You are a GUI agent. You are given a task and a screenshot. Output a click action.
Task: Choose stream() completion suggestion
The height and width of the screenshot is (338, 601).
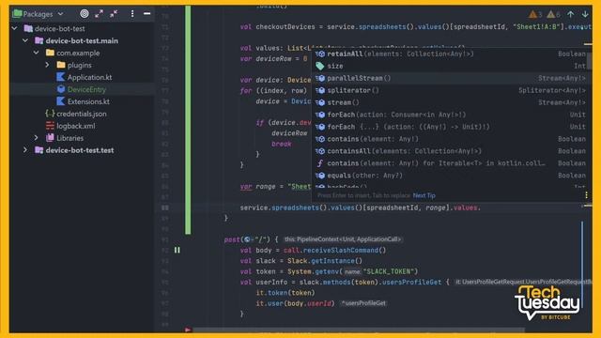pyautogui.click(x=450, y=102)
